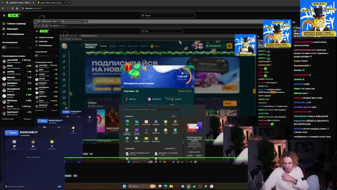This screenshot has width=337, height=190.
Task: Click the Kick search field
Action: point(168,15)
